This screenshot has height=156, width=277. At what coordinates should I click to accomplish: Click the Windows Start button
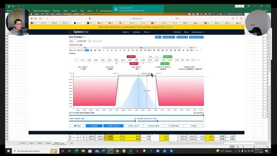pyautogui.click(x=8, y=151)
